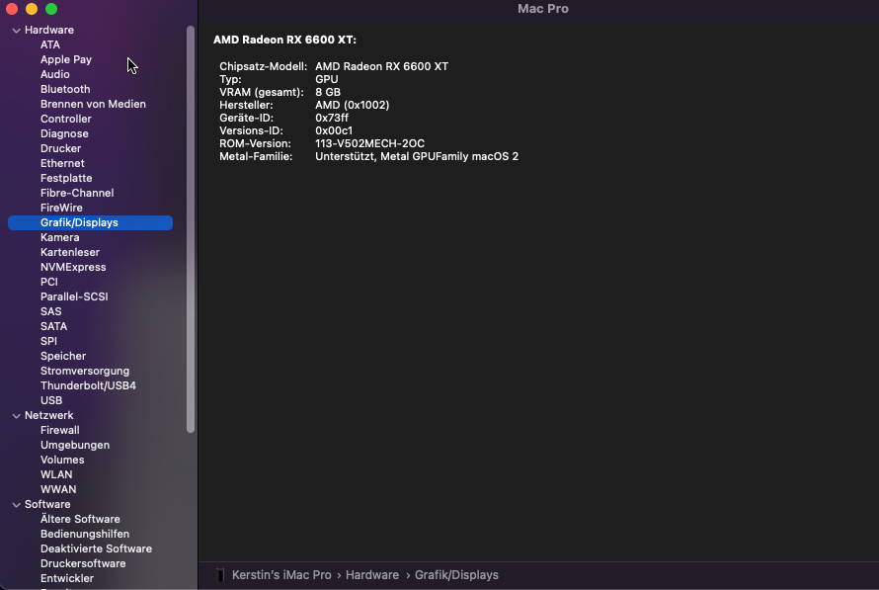Open the Kartenleser entry
The height and width of the screenshot is (590, 879).
[x=69, y=252]
